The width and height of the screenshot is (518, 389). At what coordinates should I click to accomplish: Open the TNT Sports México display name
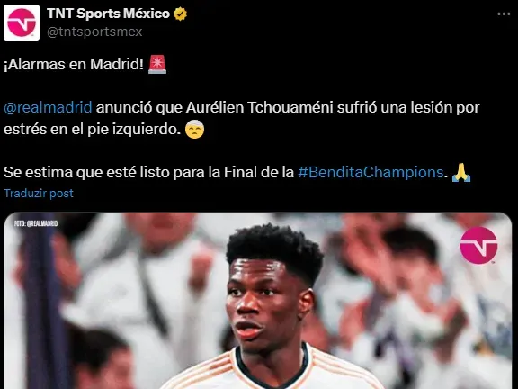click(108, 14)
